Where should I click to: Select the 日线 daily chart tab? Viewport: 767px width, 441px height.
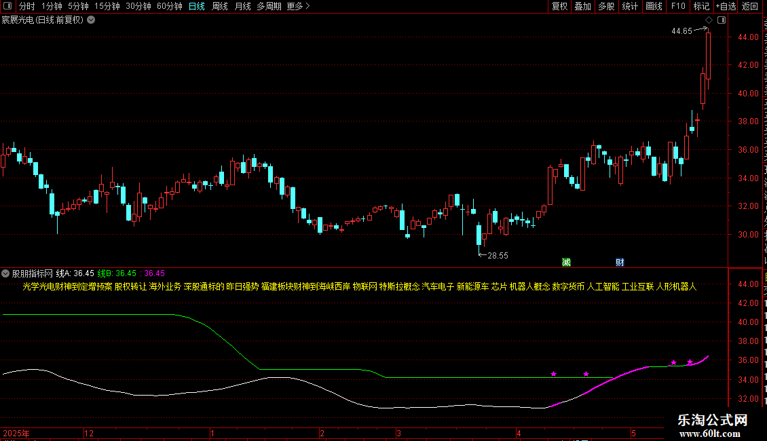click(x=197, y=6)
